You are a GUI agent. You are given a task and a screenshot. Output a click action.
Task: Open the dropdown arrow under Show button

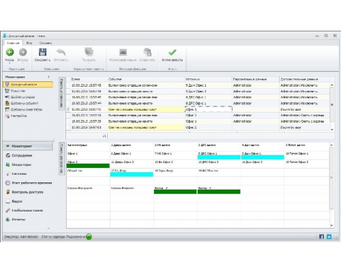point(89,63)
